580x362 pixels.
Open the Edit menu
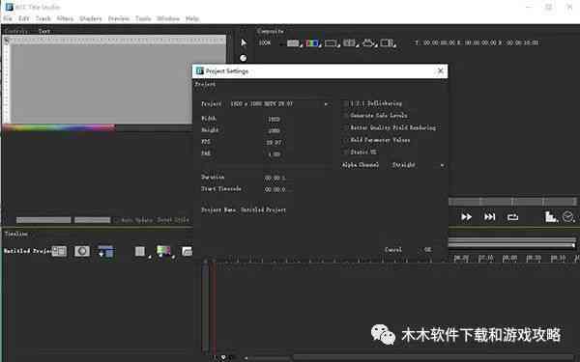(23, 18)
